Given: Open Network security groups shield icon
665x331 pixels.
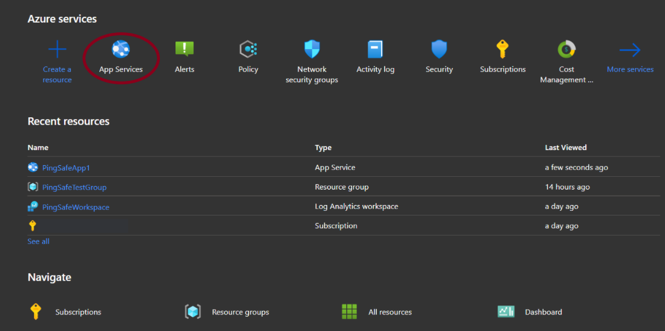Looking at the screenshot, I should (x=312, y=50).
